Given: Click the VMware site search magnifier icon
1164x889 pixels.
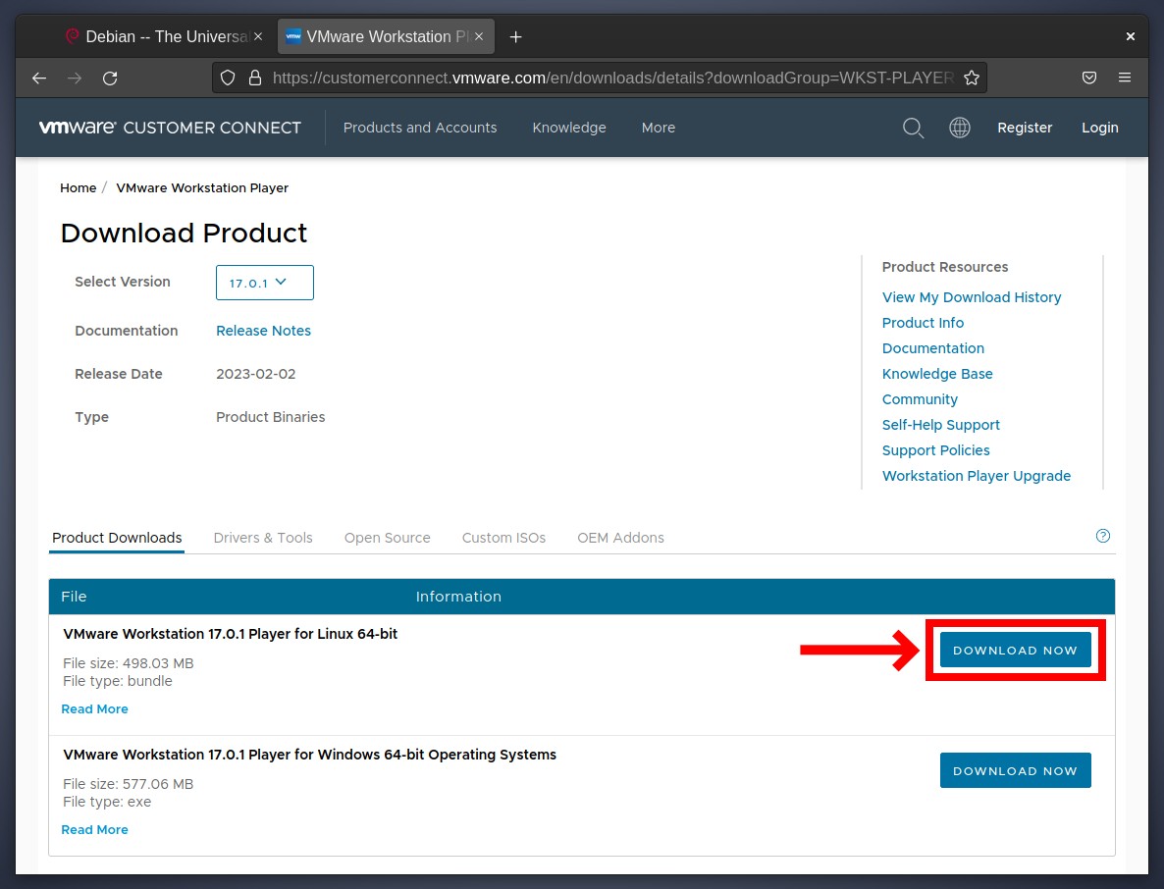Looking at the screenshot, I should pos(913,128).
